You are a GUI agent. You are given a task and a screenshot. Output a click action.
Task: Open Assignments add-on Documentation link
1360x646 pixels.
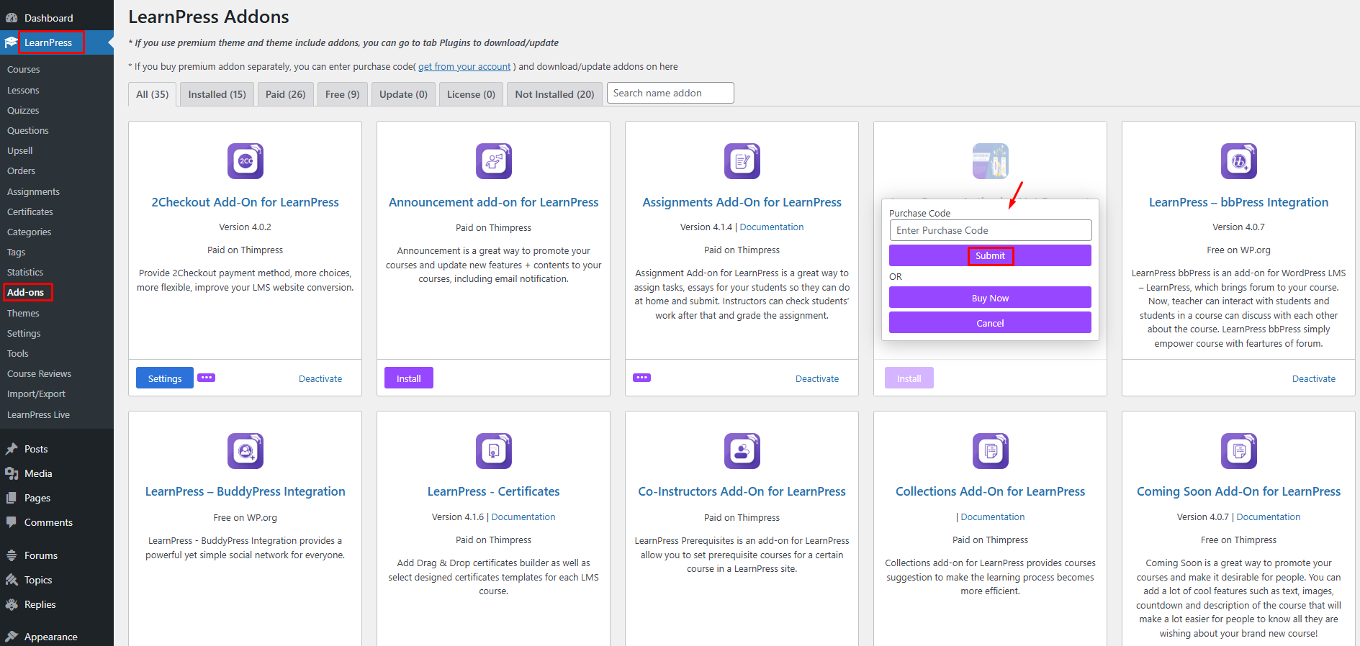[x=772, y=227]
